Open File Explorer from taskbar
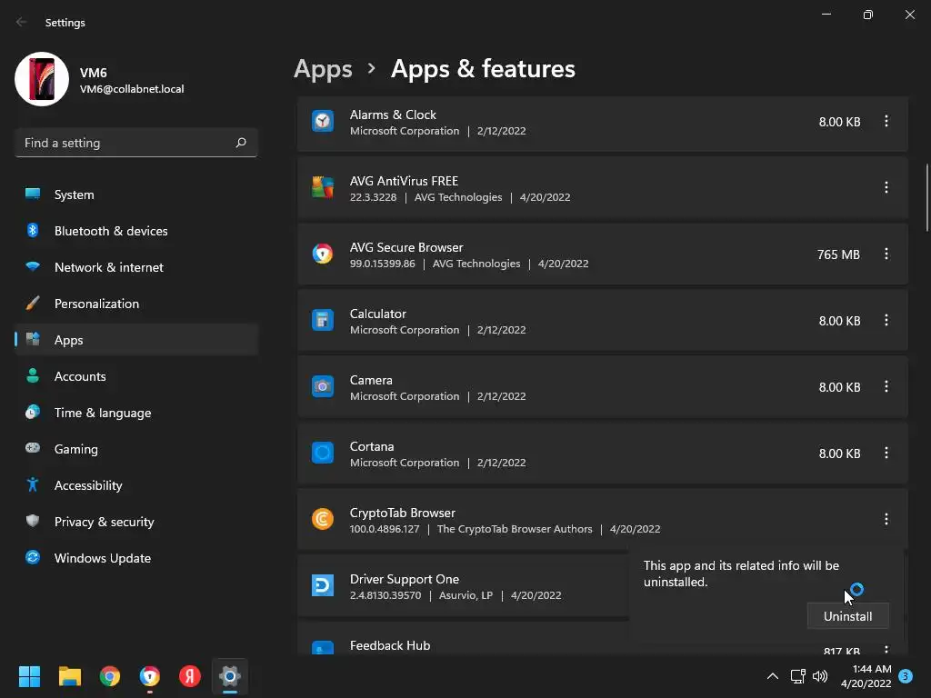931x698 pixels. pos(69,676)
